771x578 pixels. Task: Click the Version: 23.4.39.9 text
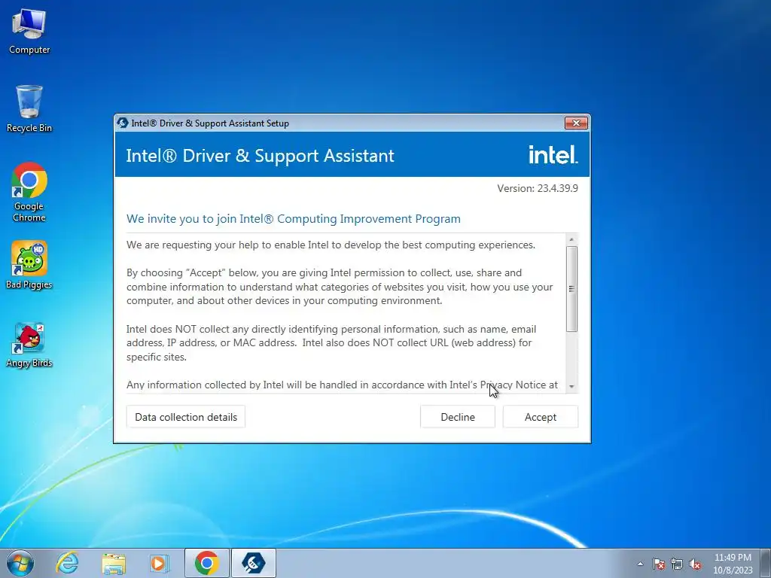pos(538,188)
